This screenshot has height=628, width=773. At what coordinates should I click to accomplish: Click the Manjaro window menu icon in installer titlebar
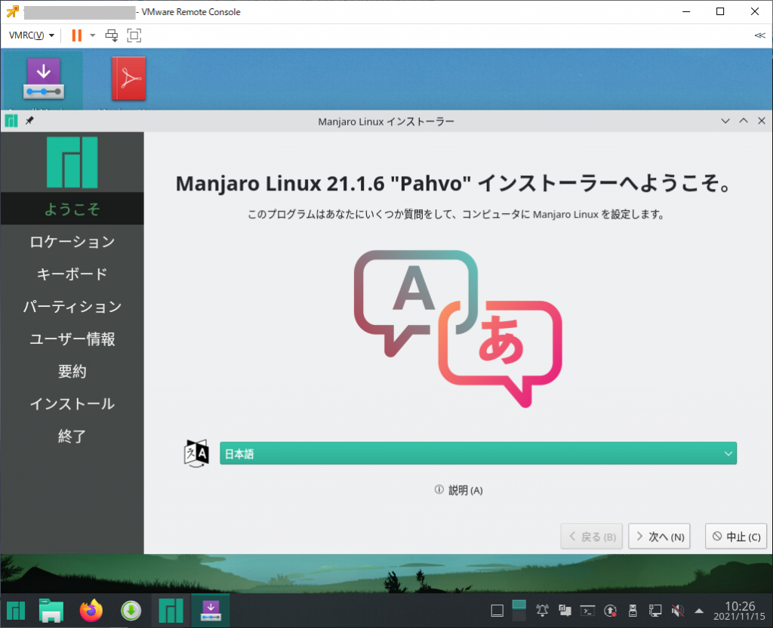pyautogui.click(x=11, y=121)
